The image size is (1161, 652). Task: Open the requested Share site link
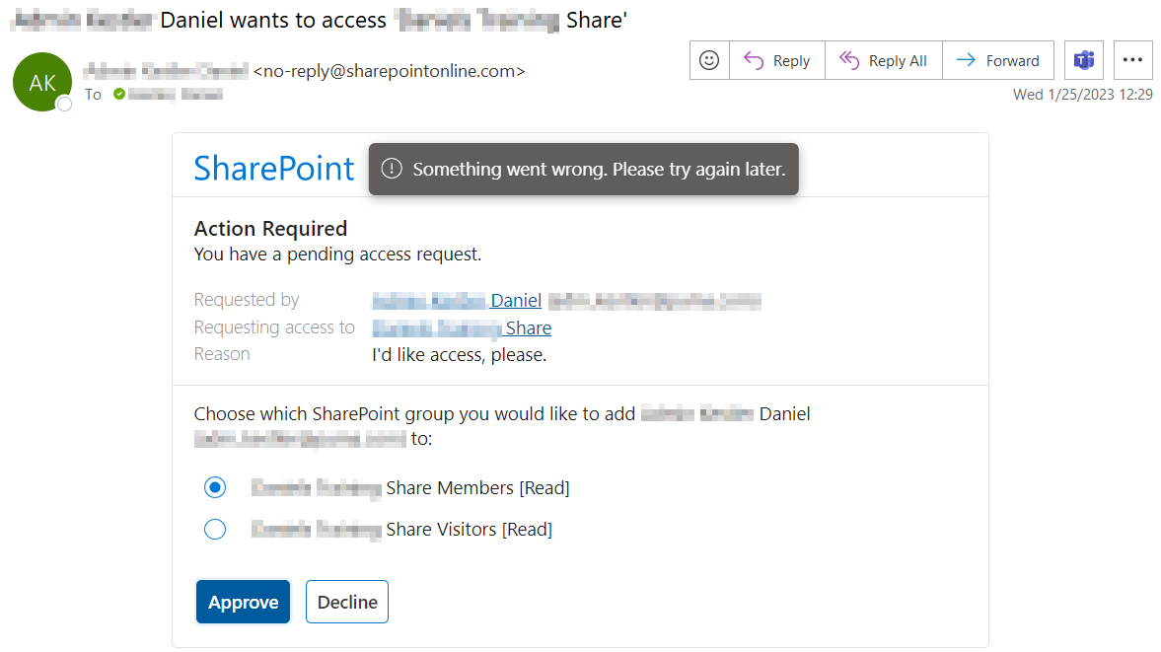pos(527,327)
